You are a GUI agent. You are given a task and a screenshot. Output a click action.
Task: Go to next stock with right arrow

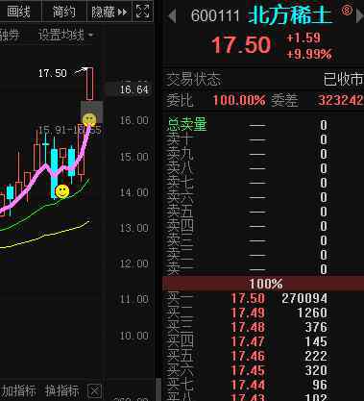[360, 16]
